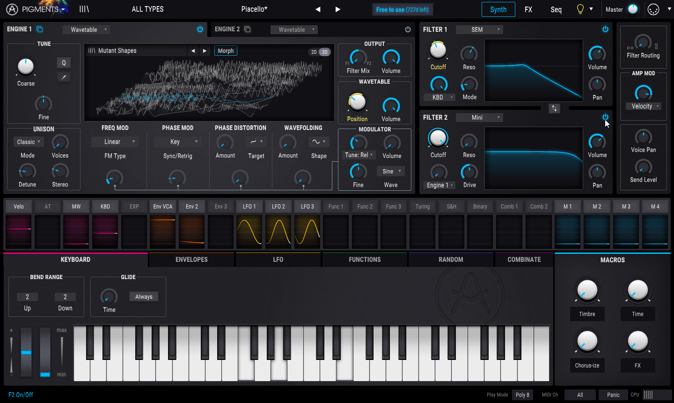Switch to the Seq view

click(x=556, y=9)
